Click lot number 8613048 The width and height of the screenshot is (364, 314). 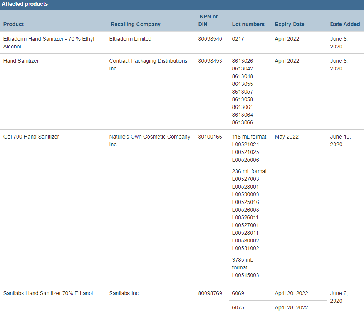click(242, 76)
